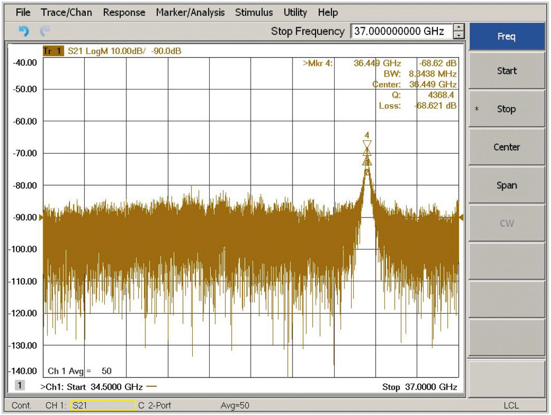Click the Cont. status bar entry
The height and width of the screenshot is (415, 551).
click(x=22, y=406)
